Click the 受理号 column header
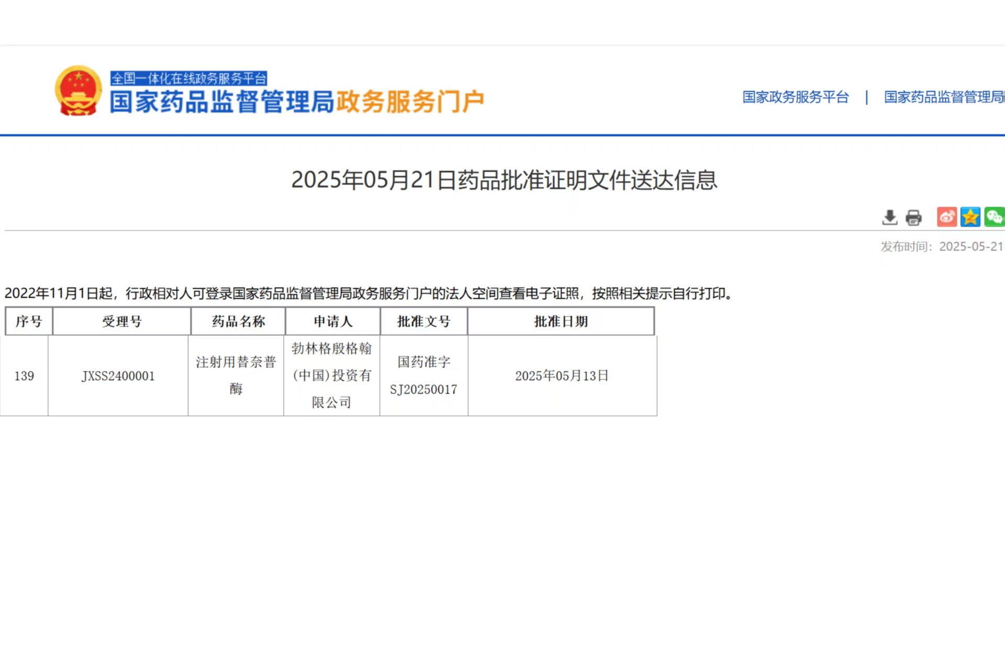Viewport: 1005px width, 669px height. coord(122,321)
